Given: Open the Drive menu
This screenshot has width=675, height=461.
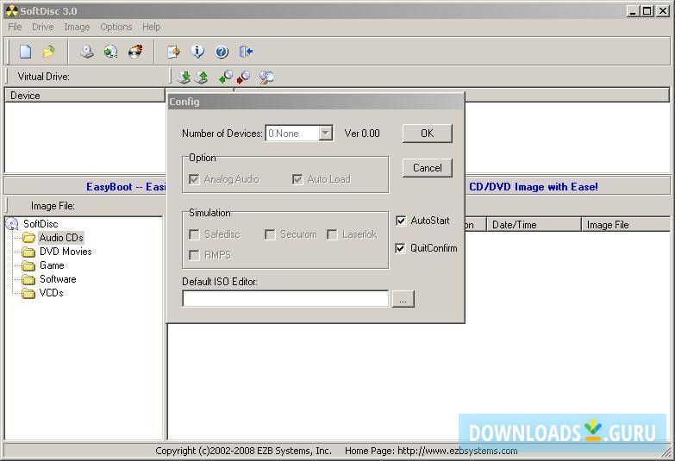Looking at the screenshot, I should coord(42,27).
